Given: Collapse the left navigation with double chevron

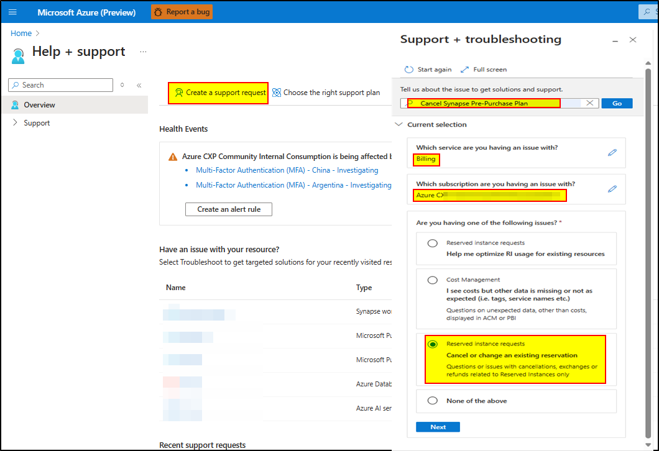Looking at the screenshot, I should pos(139,85).
